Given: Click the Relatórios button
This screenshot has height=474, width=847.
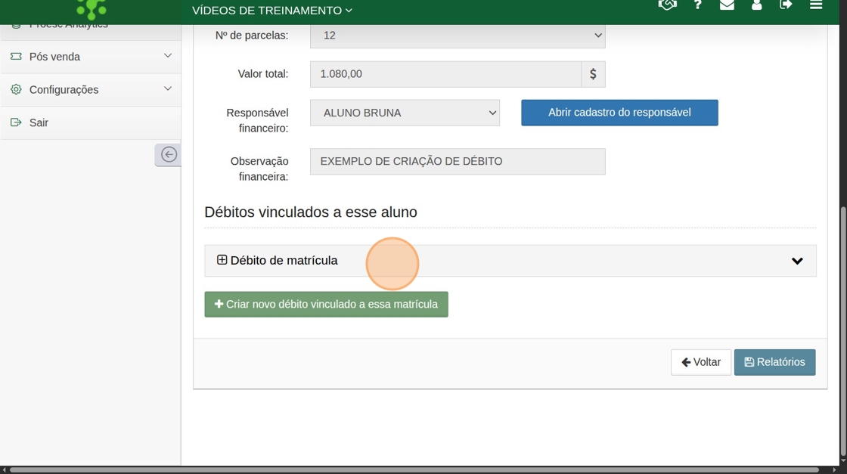Looking at the screenshot, I should [774, 362].
